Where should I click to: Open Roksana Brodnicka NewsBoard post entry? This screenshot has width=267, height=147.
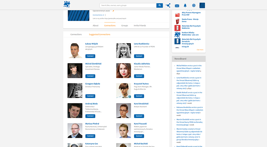pyautogui.click(x=189, y=111)
